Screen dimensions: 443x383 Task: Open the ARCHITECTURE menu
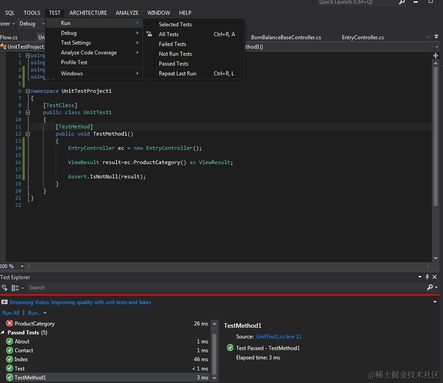click(x=88, y=13)
